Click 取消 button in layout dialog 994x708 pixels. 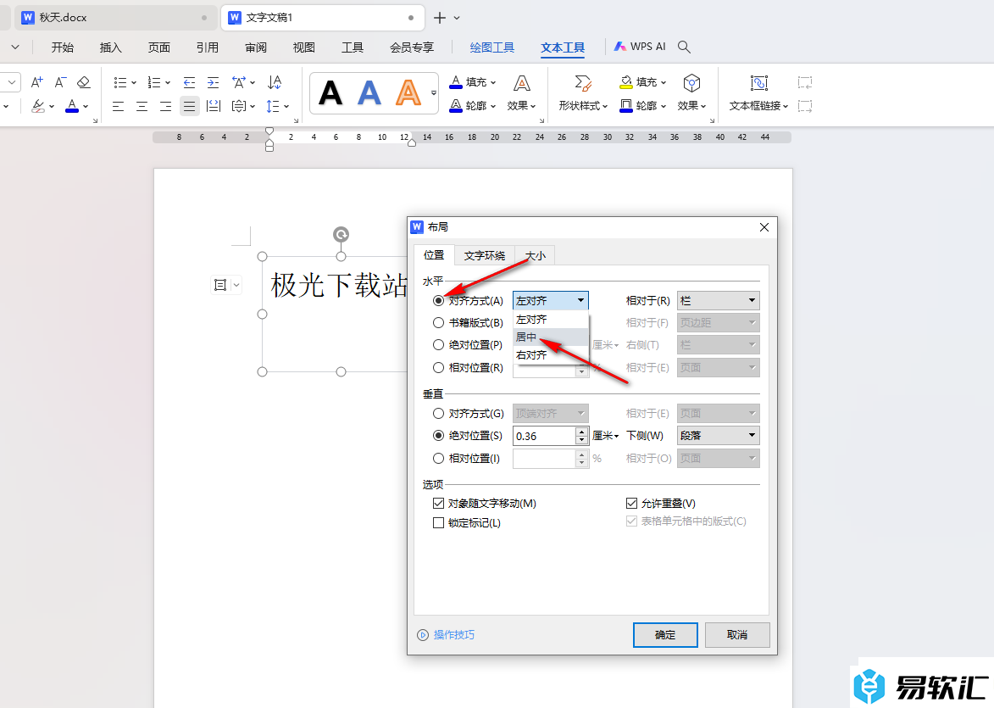pyautogui.click(x=737, y=634)
